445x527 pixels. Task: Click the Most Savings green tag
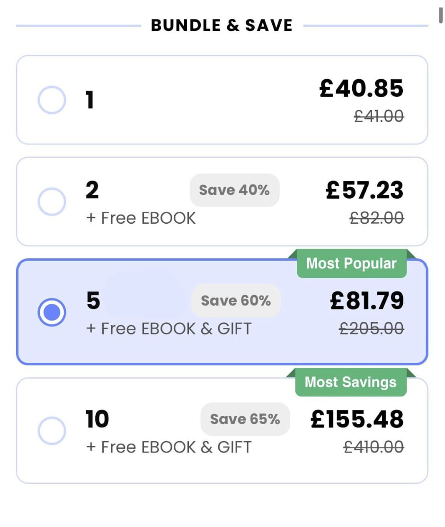point(350,382)
